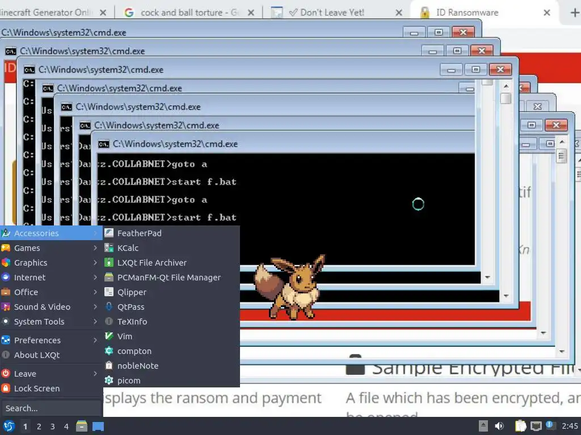This screenshot has width=581, height=435.
Task: Collapse the Accessories submenu chevron
Action: pyautogui.click(x=95, y=233)
